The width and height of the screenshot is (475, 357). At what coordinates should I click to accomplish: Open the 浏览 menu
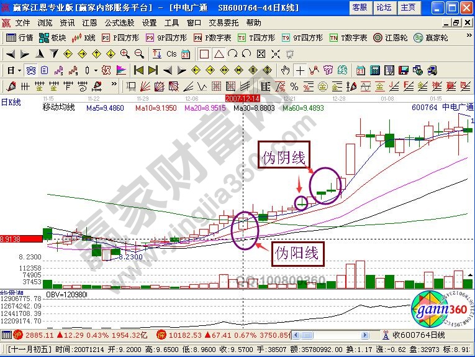(x=45, y=23)
